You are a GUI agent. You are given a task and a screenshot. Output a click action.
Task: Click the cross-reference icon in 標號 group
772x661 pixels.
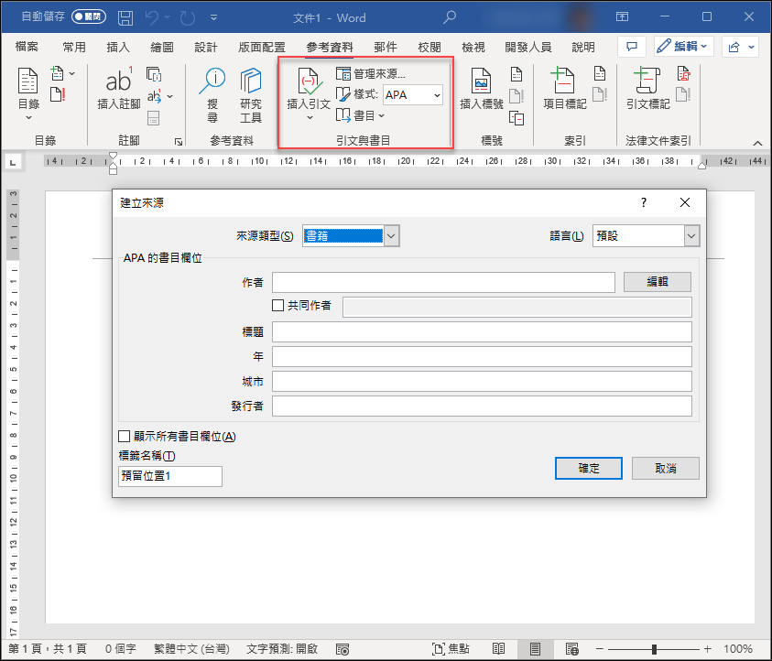pyautogui.click(x=516, y=118)
